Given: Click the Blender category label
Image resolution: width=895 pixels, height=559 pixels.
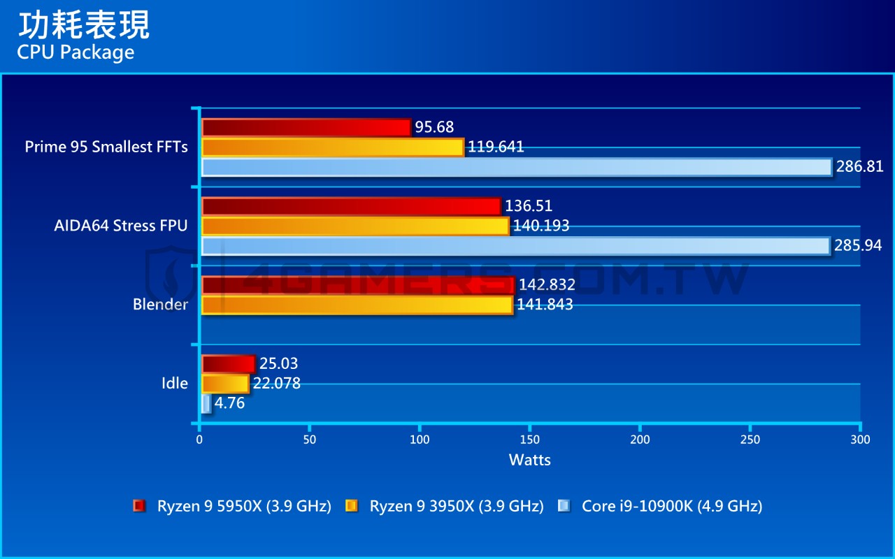Looking at the screenshot, I should tap(160, 305).
